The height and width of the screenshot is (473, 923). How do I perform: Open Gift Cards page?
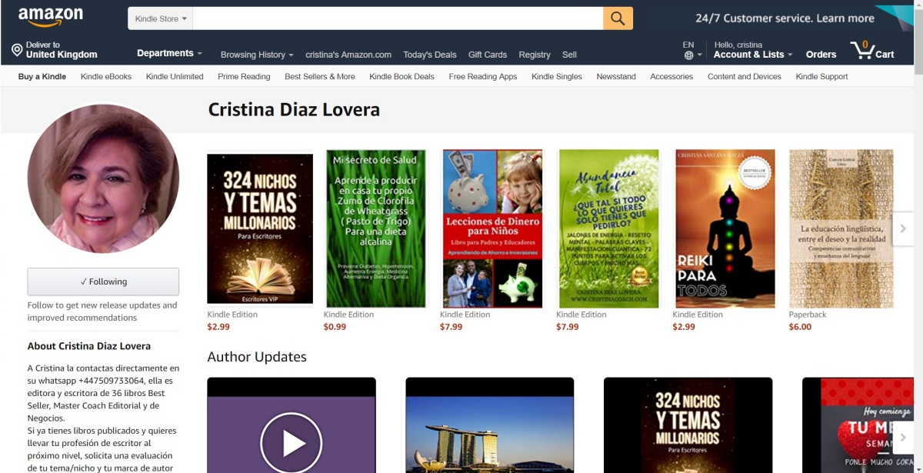488,55
